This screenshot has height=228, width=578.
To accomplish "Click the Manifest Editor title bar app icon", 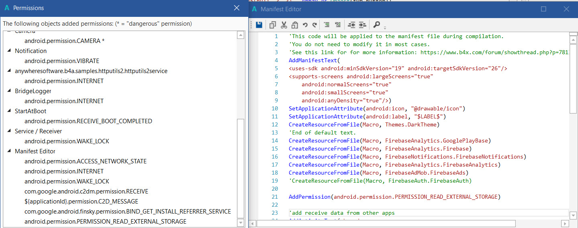I will click(x=254, y=9).
